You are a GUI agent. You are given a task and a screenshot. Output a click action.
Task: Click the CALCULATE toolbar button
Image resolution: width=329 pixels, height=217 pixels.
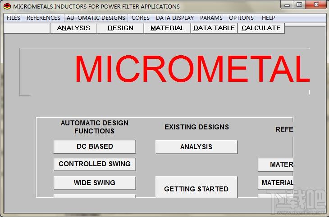(261, 28)
